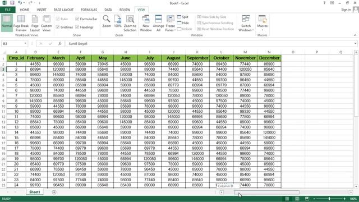This screenshot has height=202, width=359.
Task: Switch to the REVIEW tab
Action: click(125, 10)
